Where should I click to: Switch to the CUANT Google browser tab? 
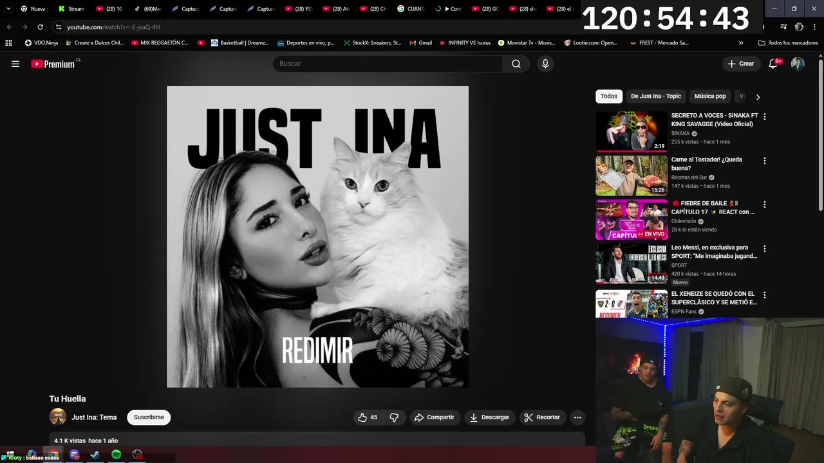(x=411, y=9)
